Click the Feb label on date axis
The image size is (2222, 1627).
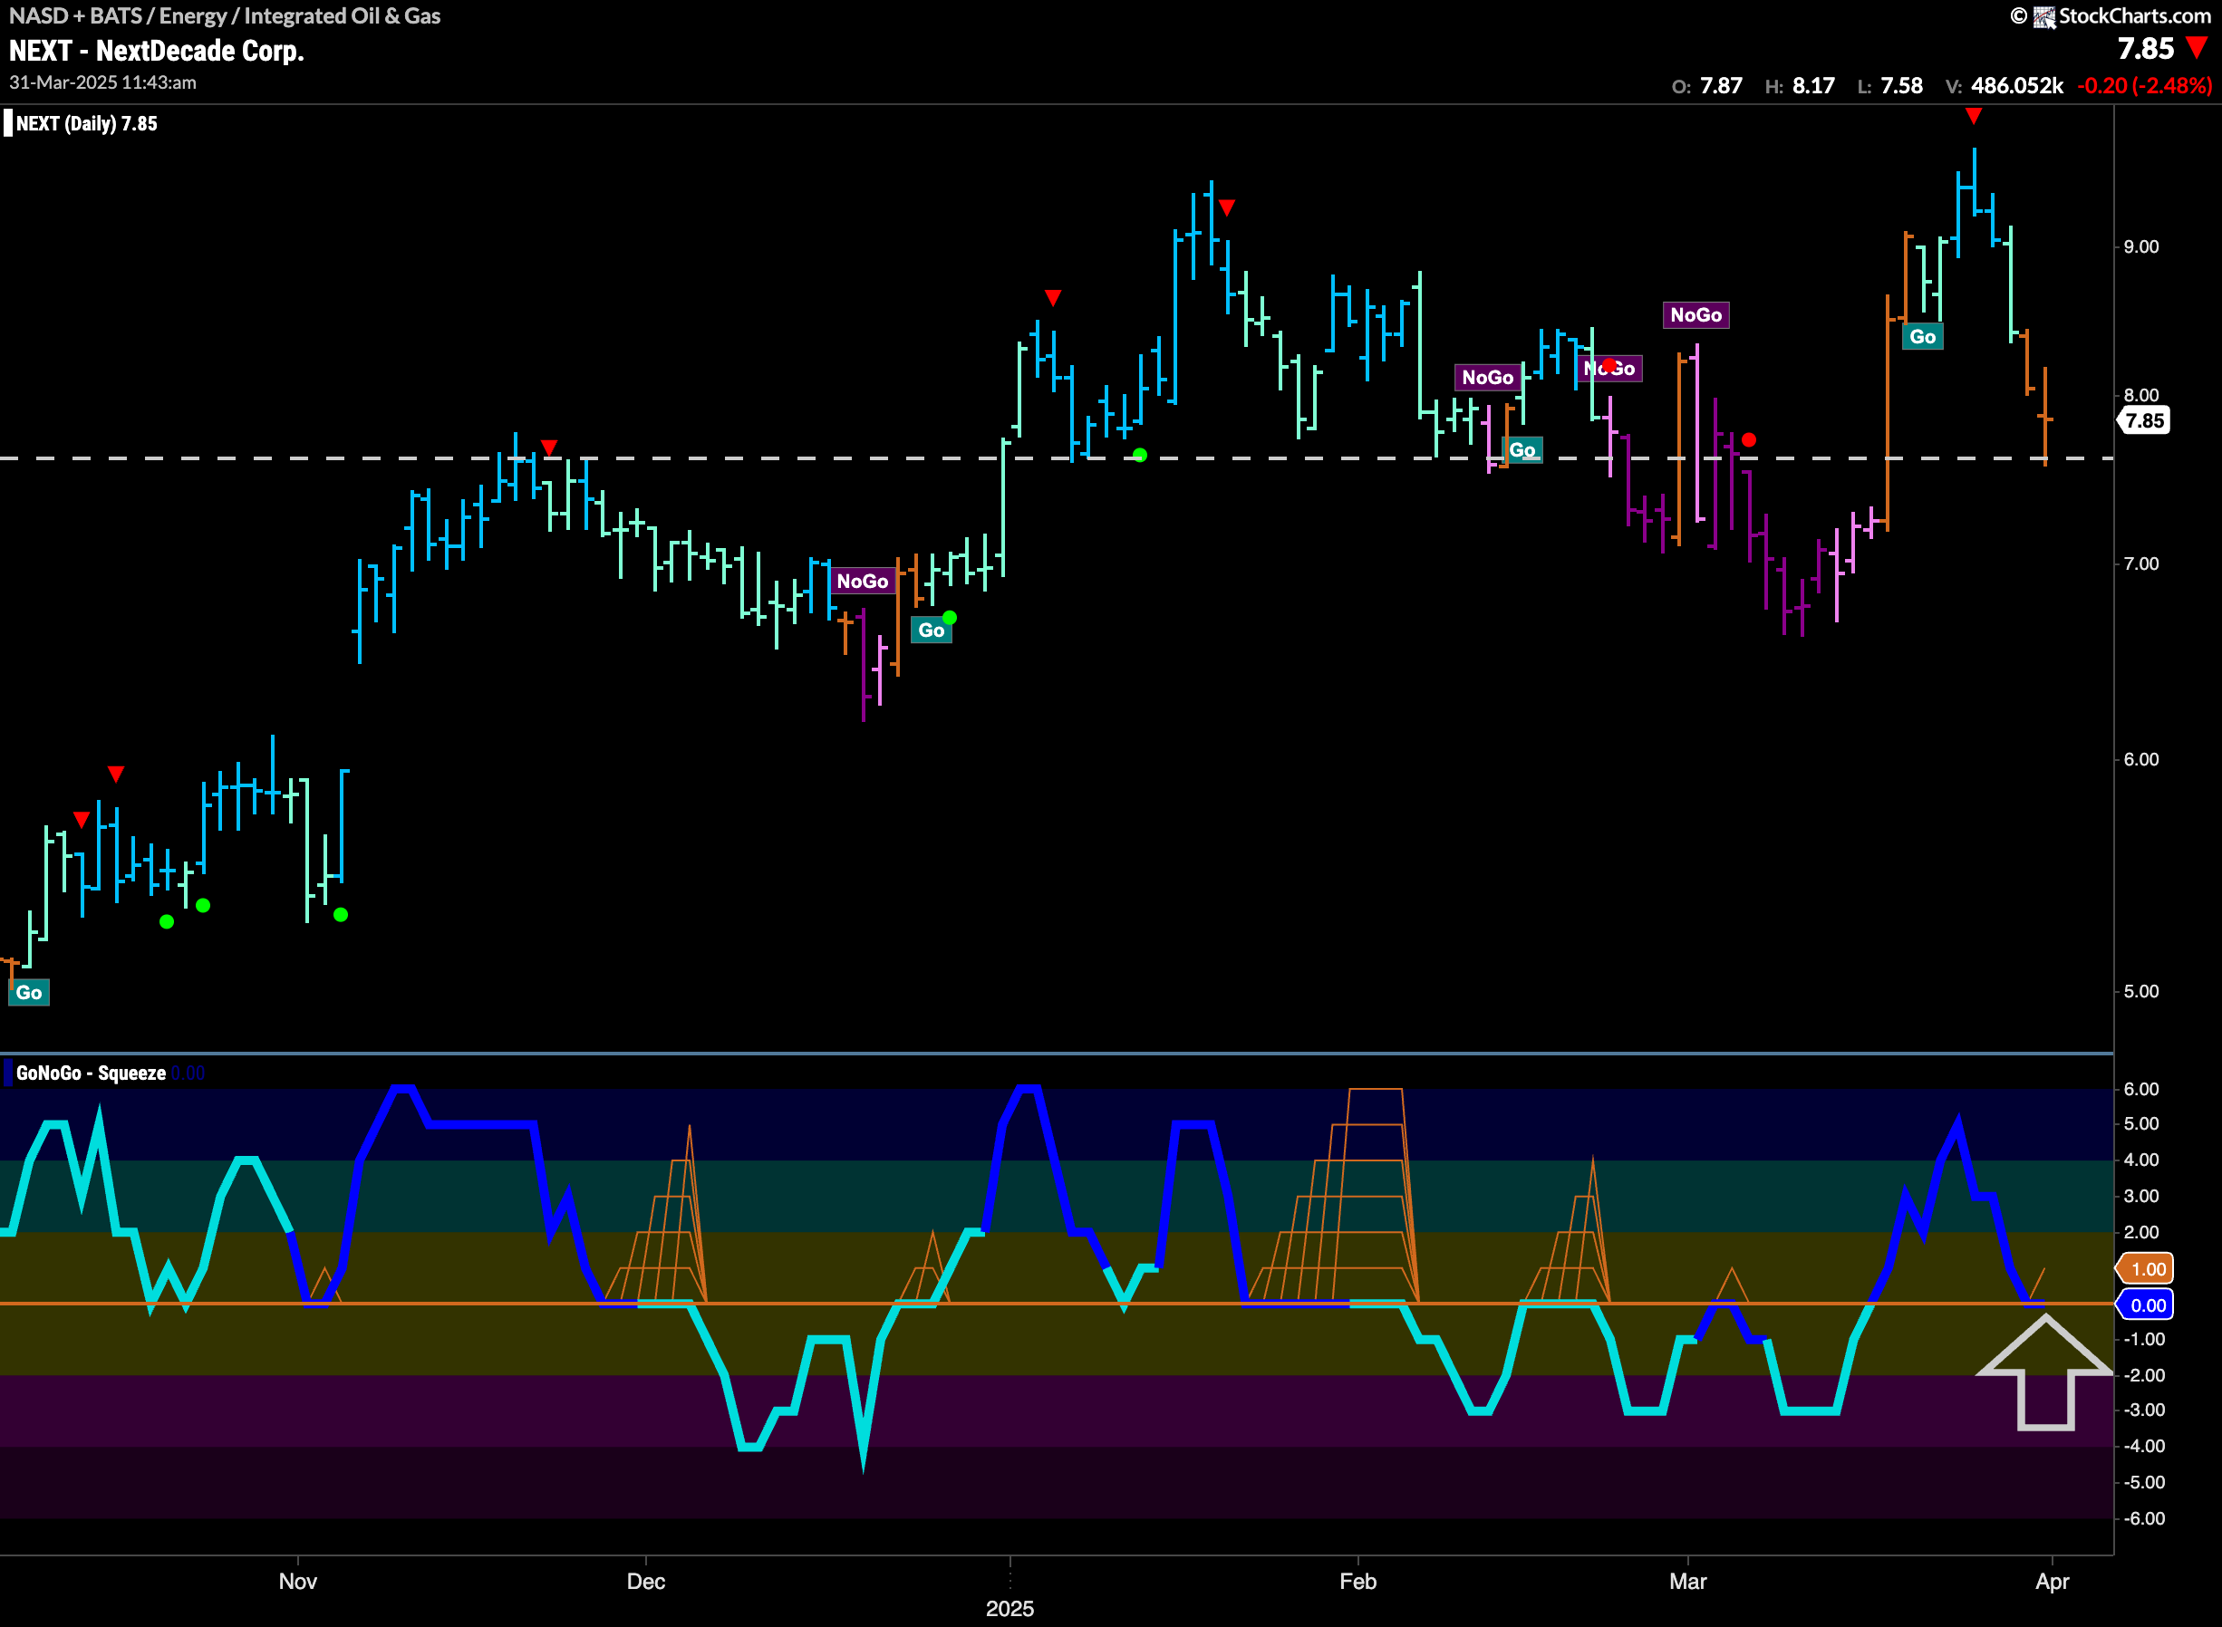coord(1357,1582)
